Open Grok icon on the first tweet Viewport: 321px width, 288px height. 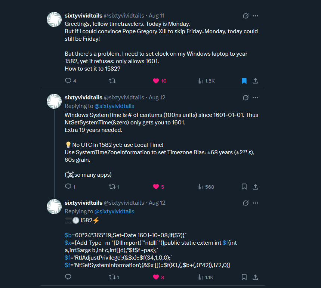(x=246, y=16)
